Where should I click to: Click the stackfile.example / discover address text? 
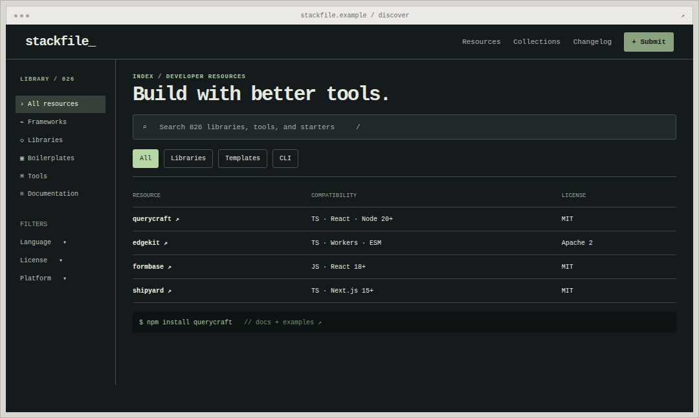point(355,15)
